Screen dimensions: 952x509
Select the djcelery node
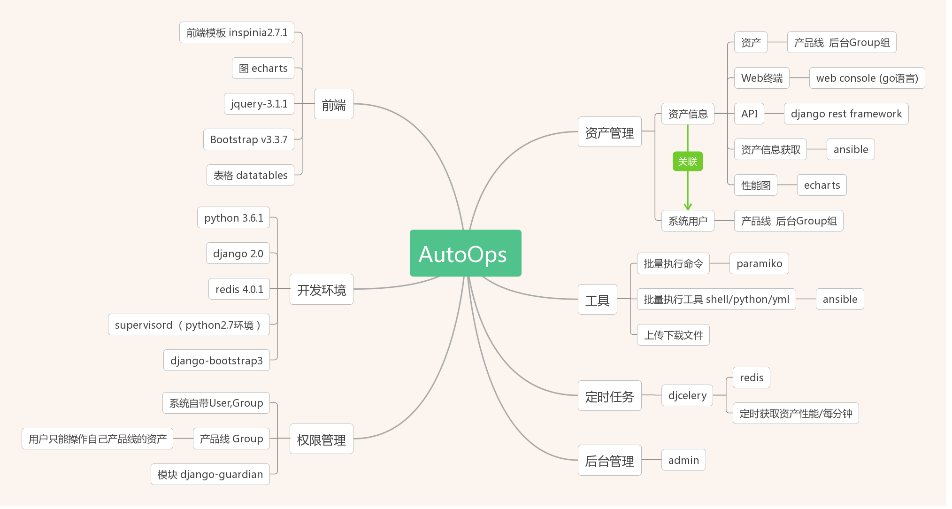[687, 395]
